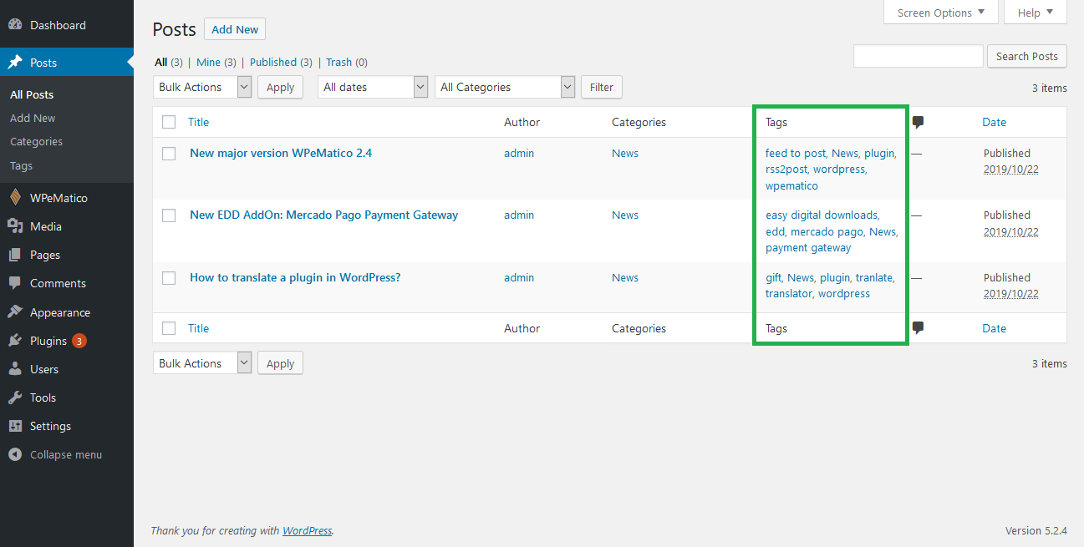The width and height of the screenshot is (1084, 547).
Task: Select the WPeMatico 2.4 post checkbox
Action: pos(169,154)
